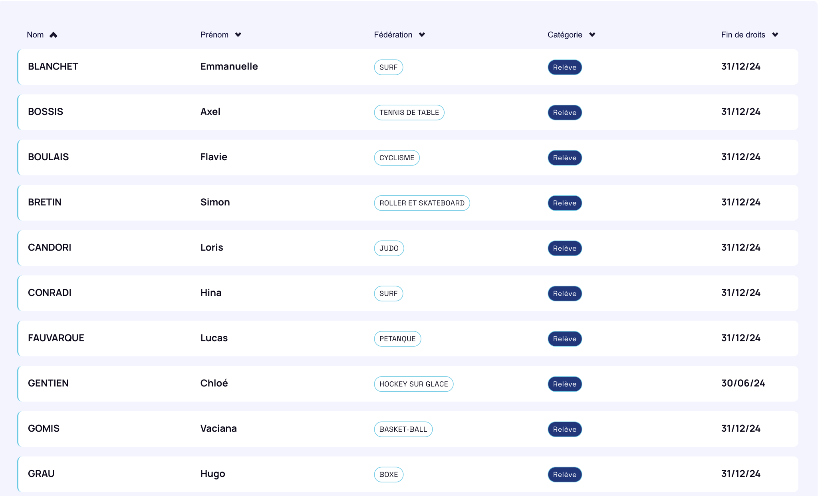Click the Catégorie column header text
The image size is (818, 496).
[565, 35]
